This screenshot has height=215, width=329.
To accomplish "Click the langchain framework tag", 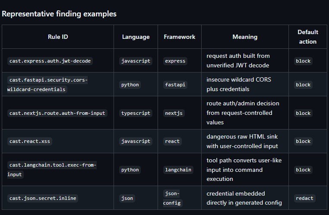I will point(178,170).
